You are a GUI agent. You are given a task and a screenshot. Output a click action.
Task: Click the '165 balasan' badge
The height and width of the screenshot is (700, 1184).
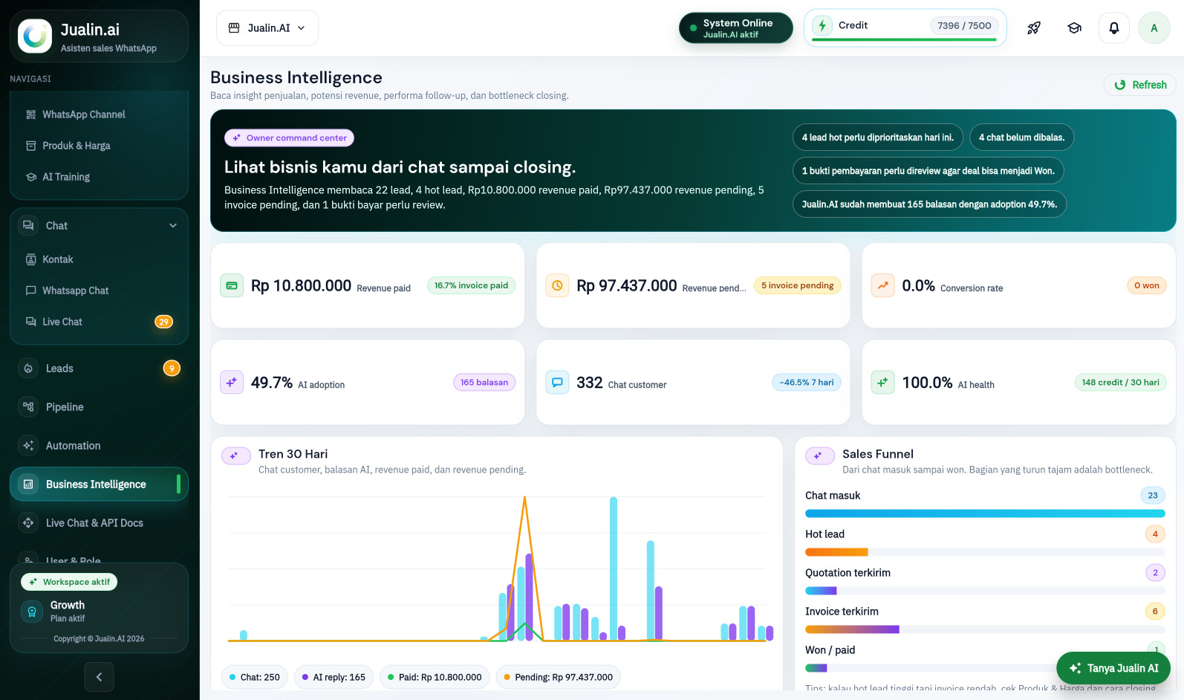pos(484,382)
